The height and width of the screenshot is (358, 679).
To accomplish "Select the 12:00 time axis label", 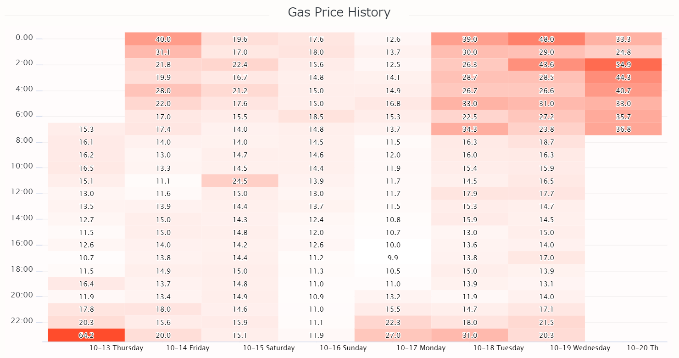I will coord(22,192).
